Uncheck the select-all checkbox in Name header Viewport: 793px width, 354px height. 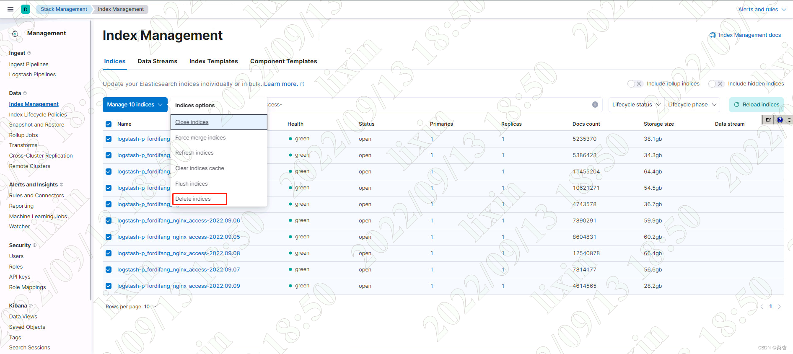point(109,124)
